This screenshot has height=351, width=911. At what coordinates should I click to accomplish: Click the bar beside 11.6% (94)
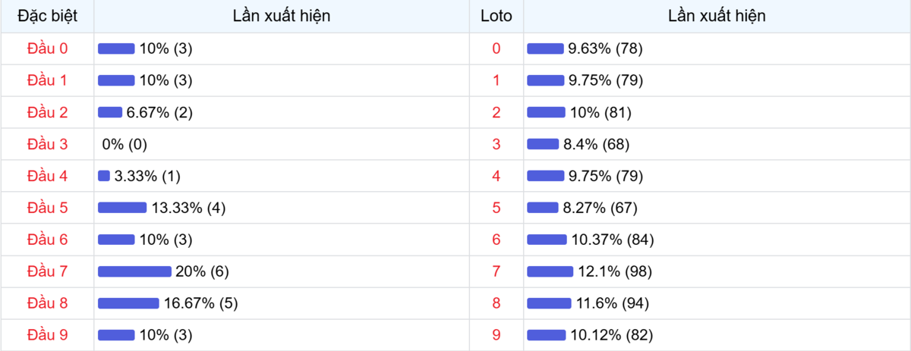pyautogui.click(x=549, y=303)
